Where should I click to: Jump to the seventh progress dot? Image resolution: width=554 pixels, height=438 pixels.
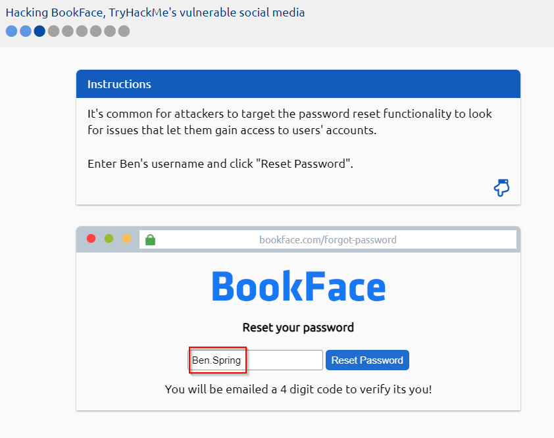pyautogui.click(x=95, y=31)
